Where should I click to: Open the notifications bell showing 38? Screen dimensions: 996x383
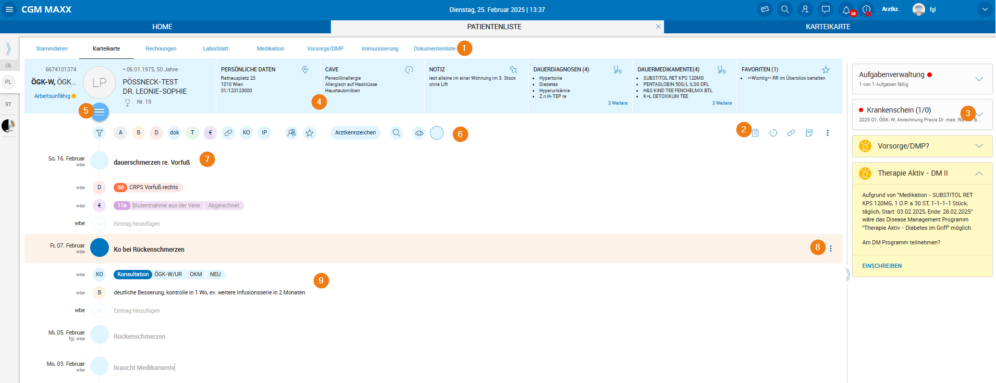pos(846,9)
